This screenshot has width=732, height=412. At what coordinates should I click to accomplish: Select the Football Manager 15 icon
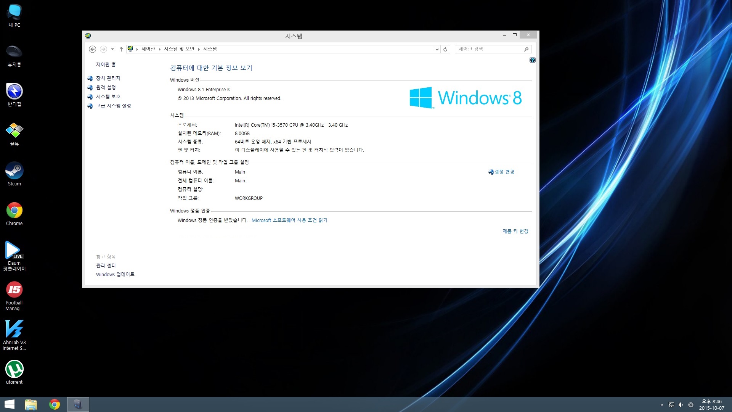click(x=14, y=296)
